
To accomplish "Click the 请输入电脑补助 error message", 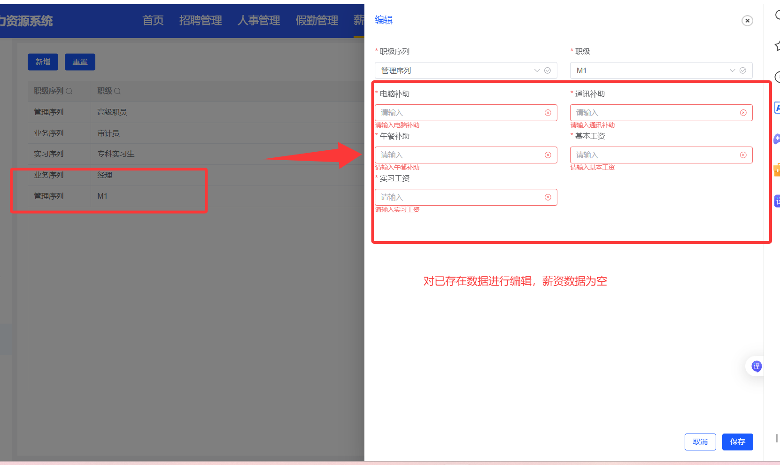I will (397, 125).
